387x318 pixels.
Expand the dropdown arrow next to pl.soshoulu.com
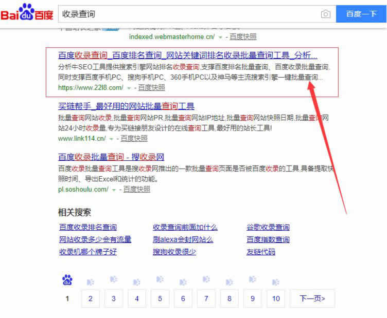coord(114,190)
